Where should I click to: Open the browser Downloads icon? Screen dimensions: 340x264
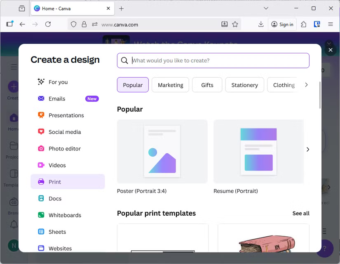[261, 24]
